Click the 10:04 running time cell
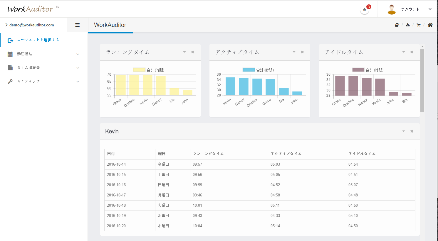Screen dimensions: 438x241 (229, 226)
